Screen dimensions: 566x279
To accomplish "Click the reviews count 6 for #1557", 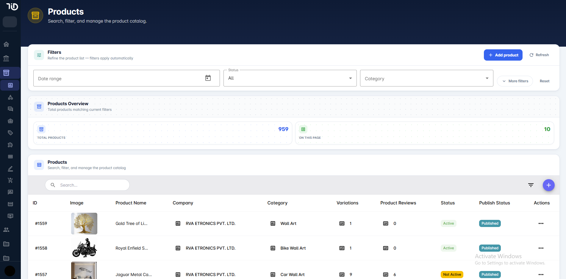I will [395, 275].
